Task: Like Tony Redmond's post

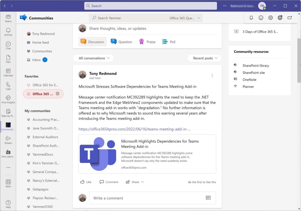Action: click(86, 182)
